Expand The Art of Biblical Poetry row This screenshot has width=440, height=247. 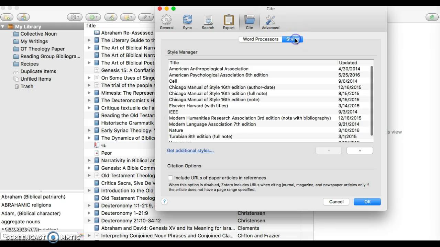[89, 63]
